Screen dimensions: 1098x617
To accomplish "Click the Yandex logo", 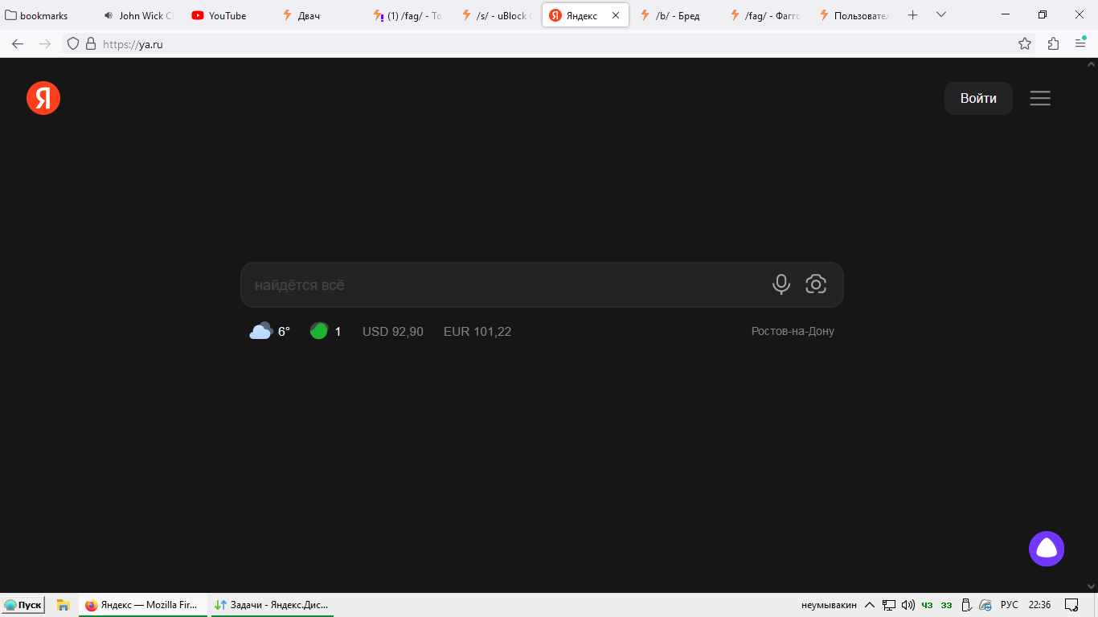I will coord(43,98).
